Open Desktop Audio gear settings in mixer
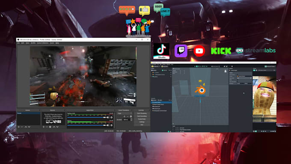The image size is (291, 164). [x=112, y=117]
